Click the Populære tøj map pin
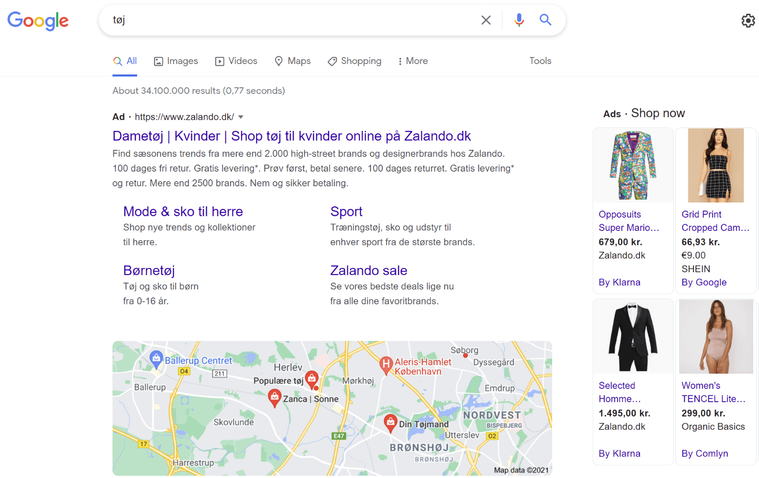The height and width of the screenshot is (478, 759). [312, 379]
